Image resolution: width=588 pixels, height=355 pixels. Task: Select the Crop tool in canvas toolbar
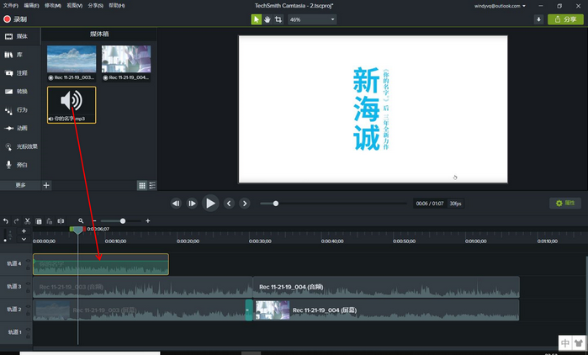point(278,19)
